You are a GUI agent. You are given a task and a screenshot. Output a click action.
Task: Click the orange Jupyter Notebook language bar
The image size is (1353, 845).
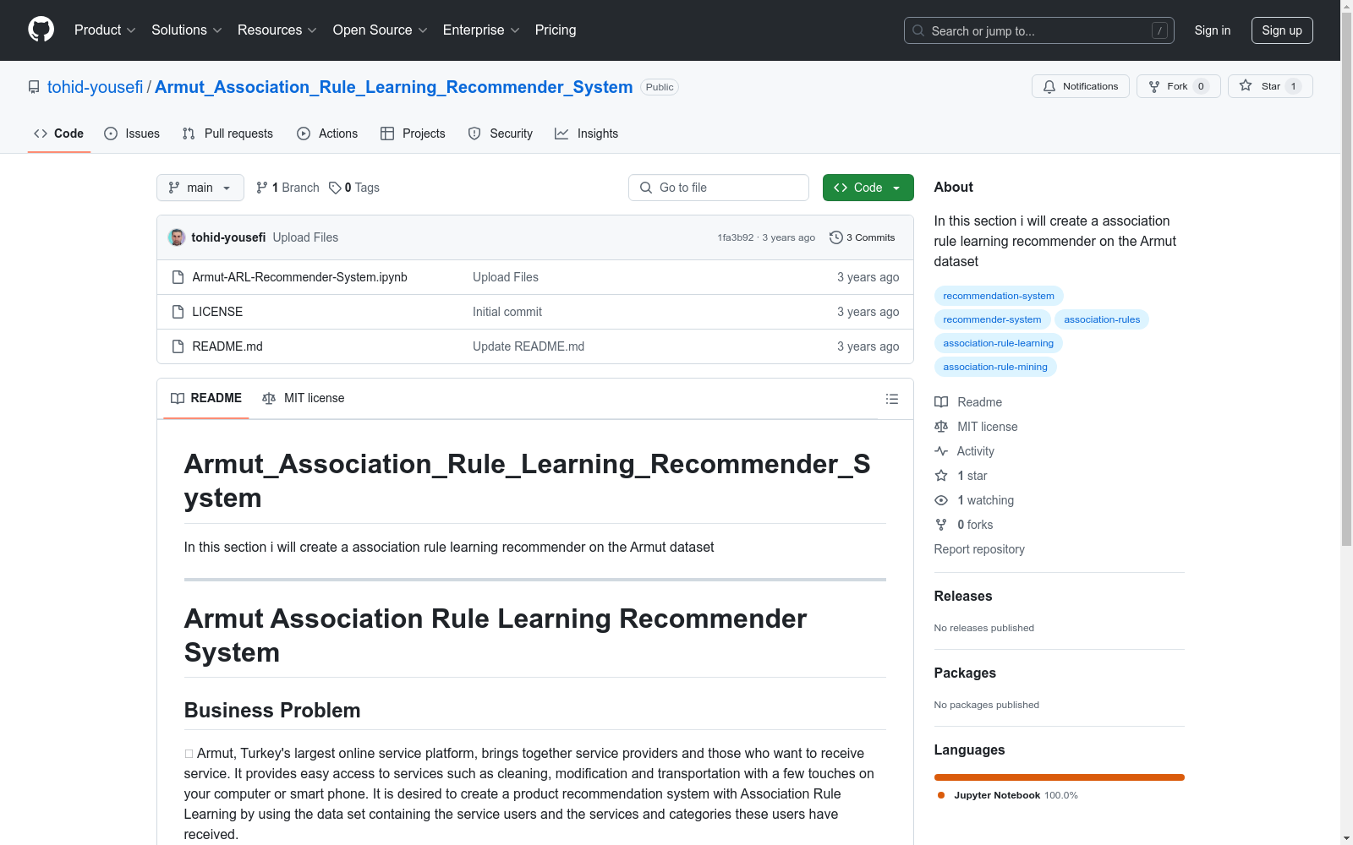[x=1060, y=777]
